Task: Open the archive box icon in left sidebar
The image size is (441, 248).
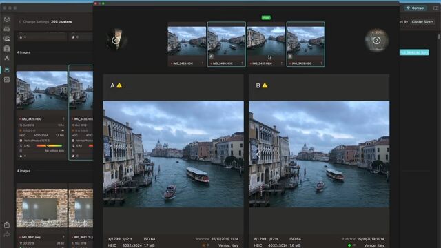Action: [7, 48]
